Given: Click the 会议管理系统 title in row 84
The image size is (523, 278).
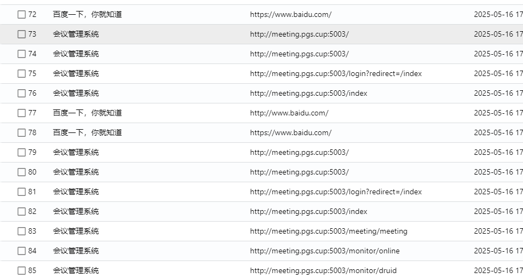Looking at the screenshot, I should 76,250.
